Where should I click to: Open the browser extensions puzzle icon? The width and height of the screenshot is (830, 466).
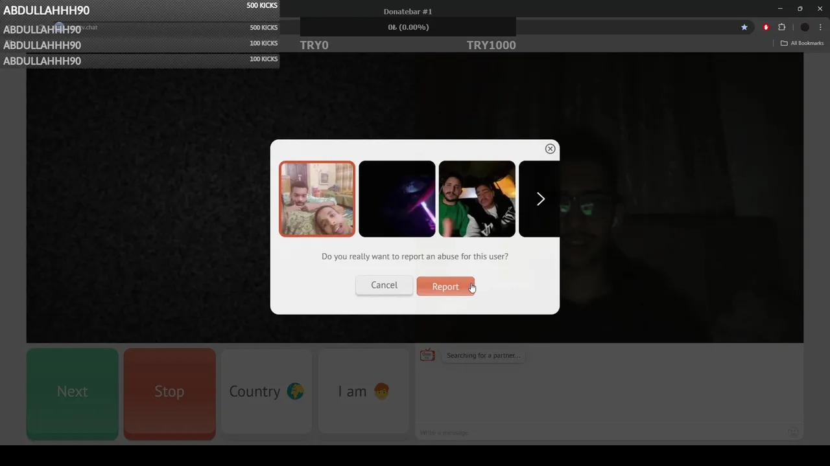(781, 27)
